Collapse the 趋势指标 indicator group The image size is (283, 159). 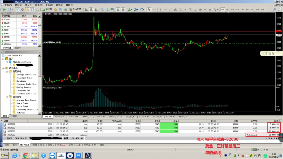point(7,71)
